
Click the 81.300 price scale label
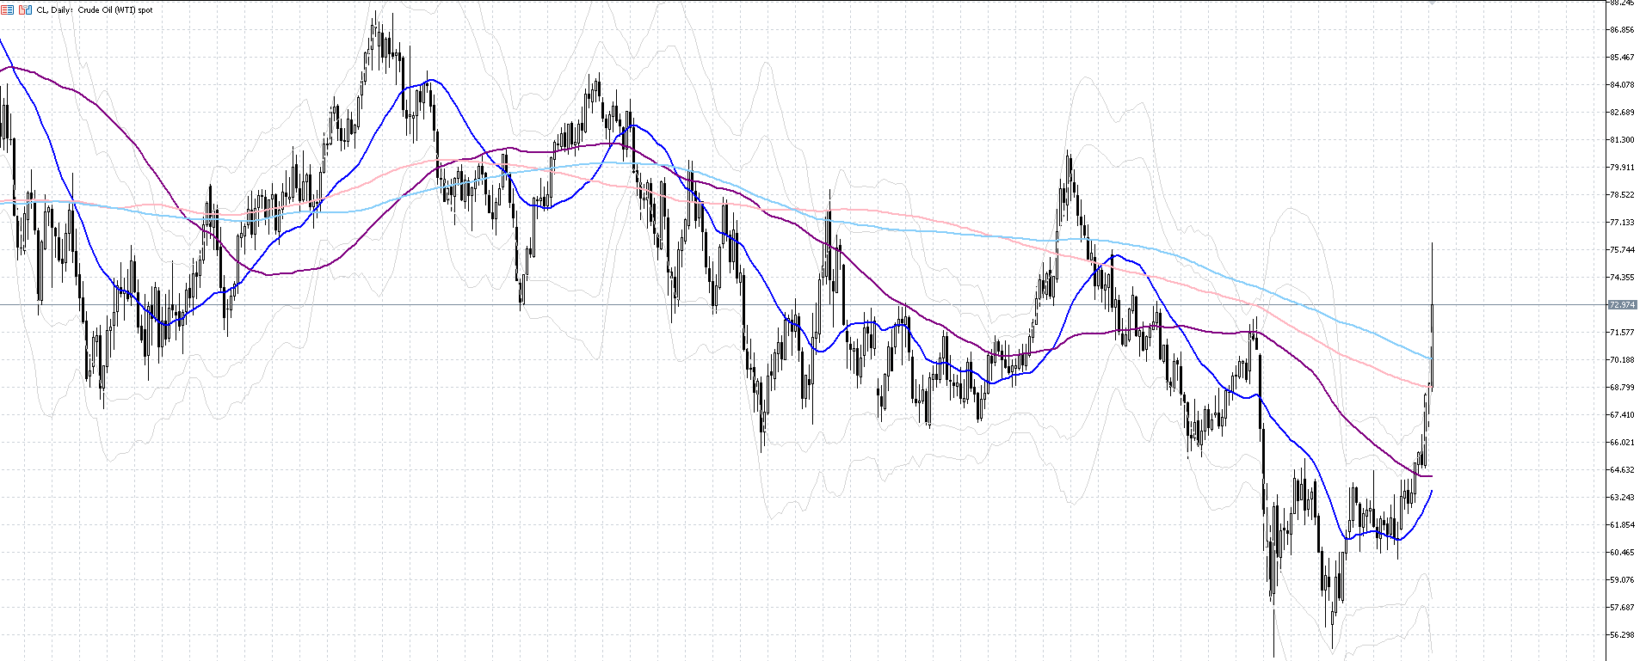coord(1622,140)
